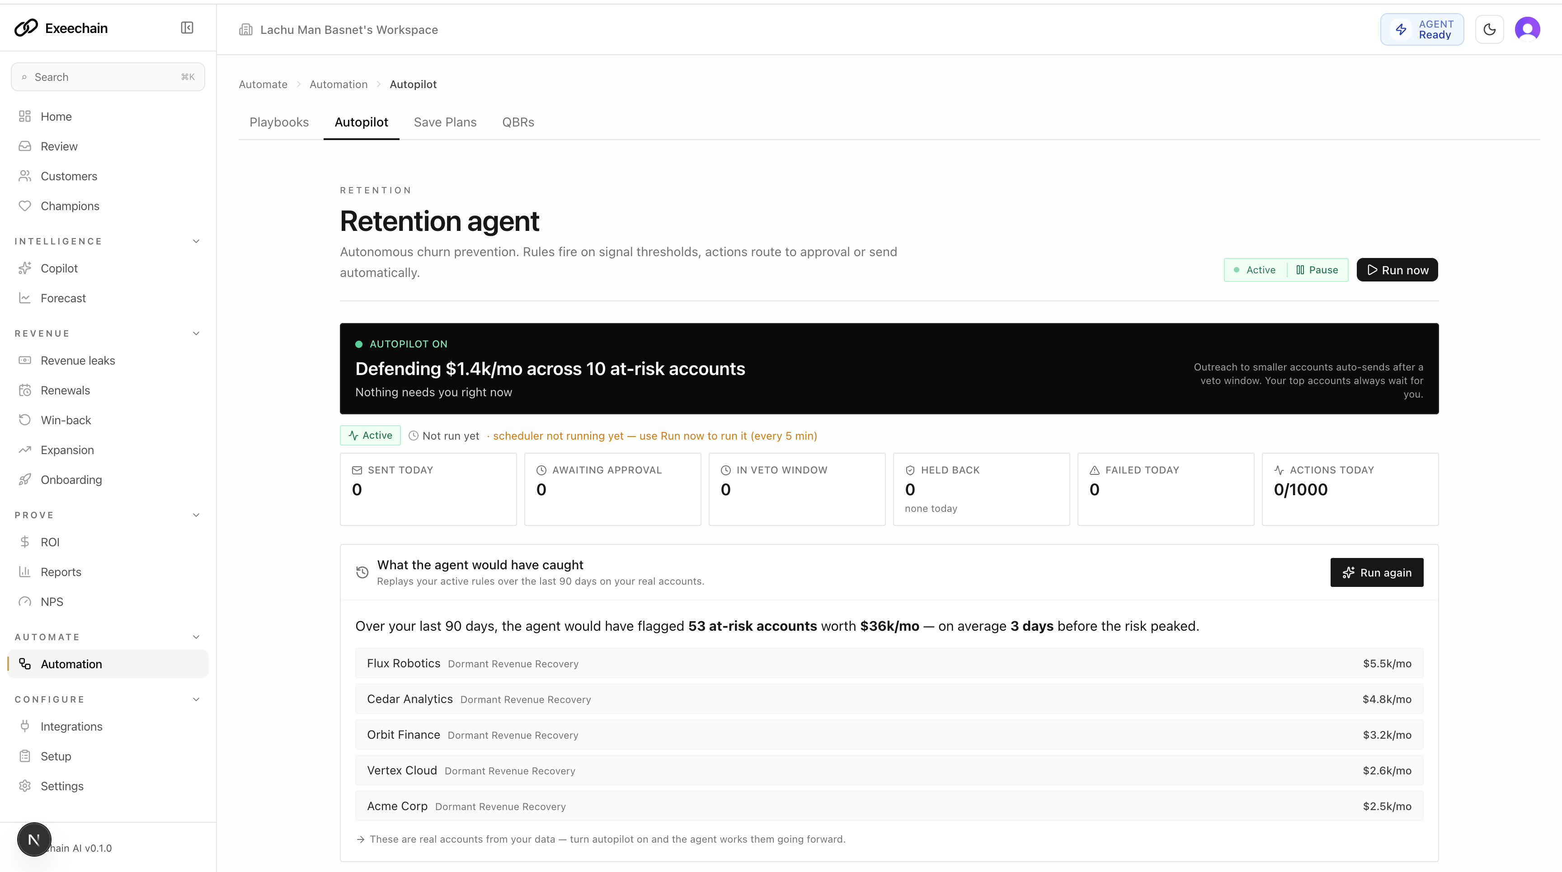Click the scheduler not running warning text

(x=655, y=436)
